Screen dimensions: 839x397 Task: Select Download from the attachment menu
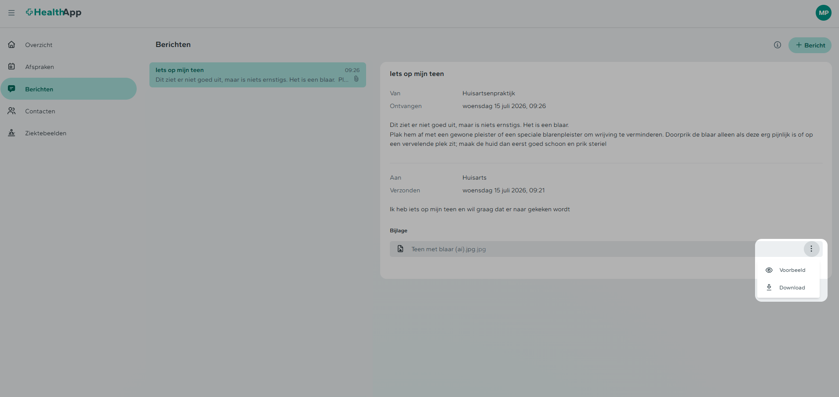(x=788, y=288)
